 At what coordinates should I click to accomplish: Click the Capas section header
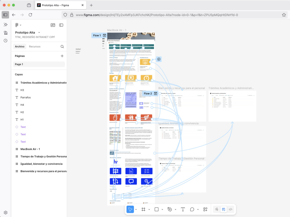19,74
